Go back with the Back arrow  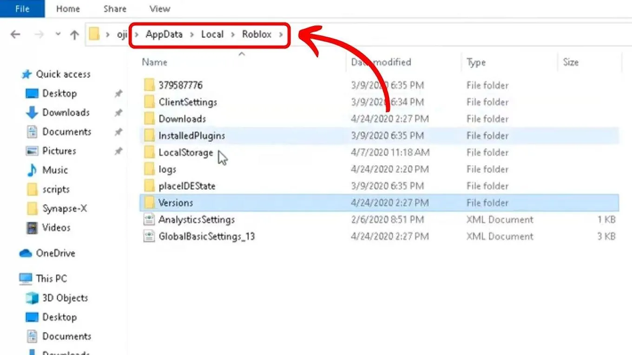pos(15,34)
